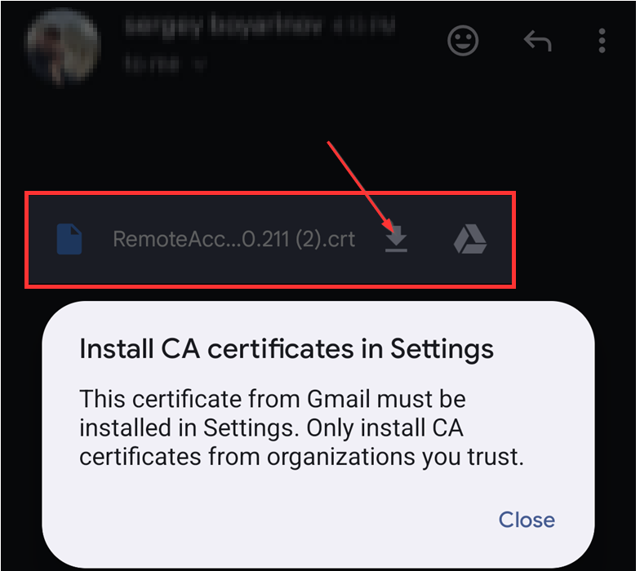This screenshot has height=571, width=640.
Task: Tap the dimmed area left of the dialog
Action: [21, 432]
